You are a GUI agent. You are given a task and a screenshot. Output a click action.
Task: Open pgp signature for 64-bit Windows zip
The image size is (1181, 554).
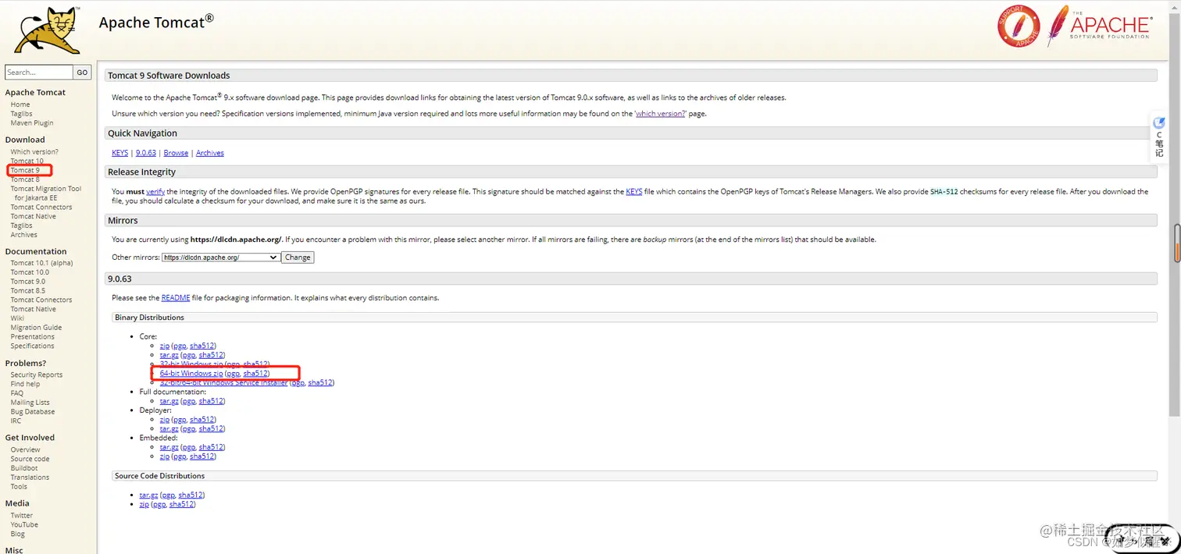coord(233,374)
